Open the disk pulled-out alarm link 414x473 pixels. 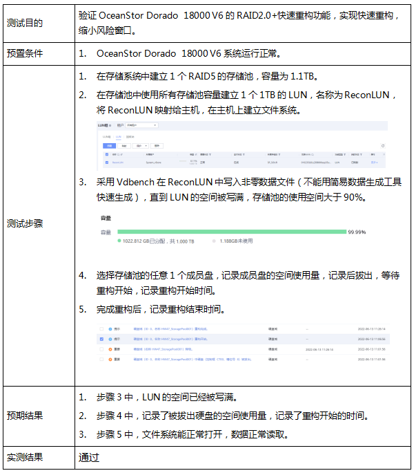point(192,360)
